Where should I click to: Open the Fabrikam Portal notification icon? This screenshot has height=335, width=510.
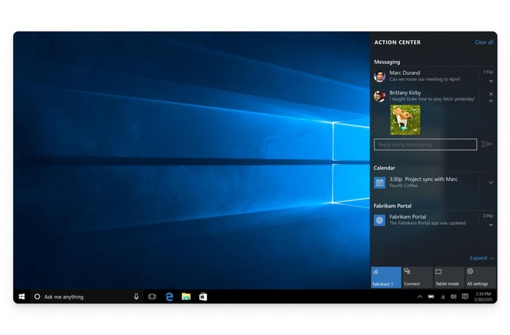(x=379, y=220)
